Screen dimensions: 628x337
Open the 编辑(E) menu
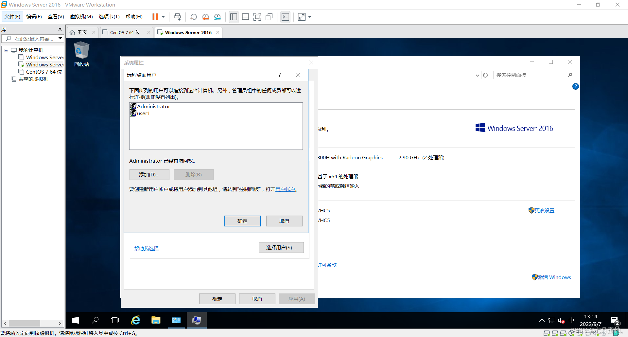(34, 17)
